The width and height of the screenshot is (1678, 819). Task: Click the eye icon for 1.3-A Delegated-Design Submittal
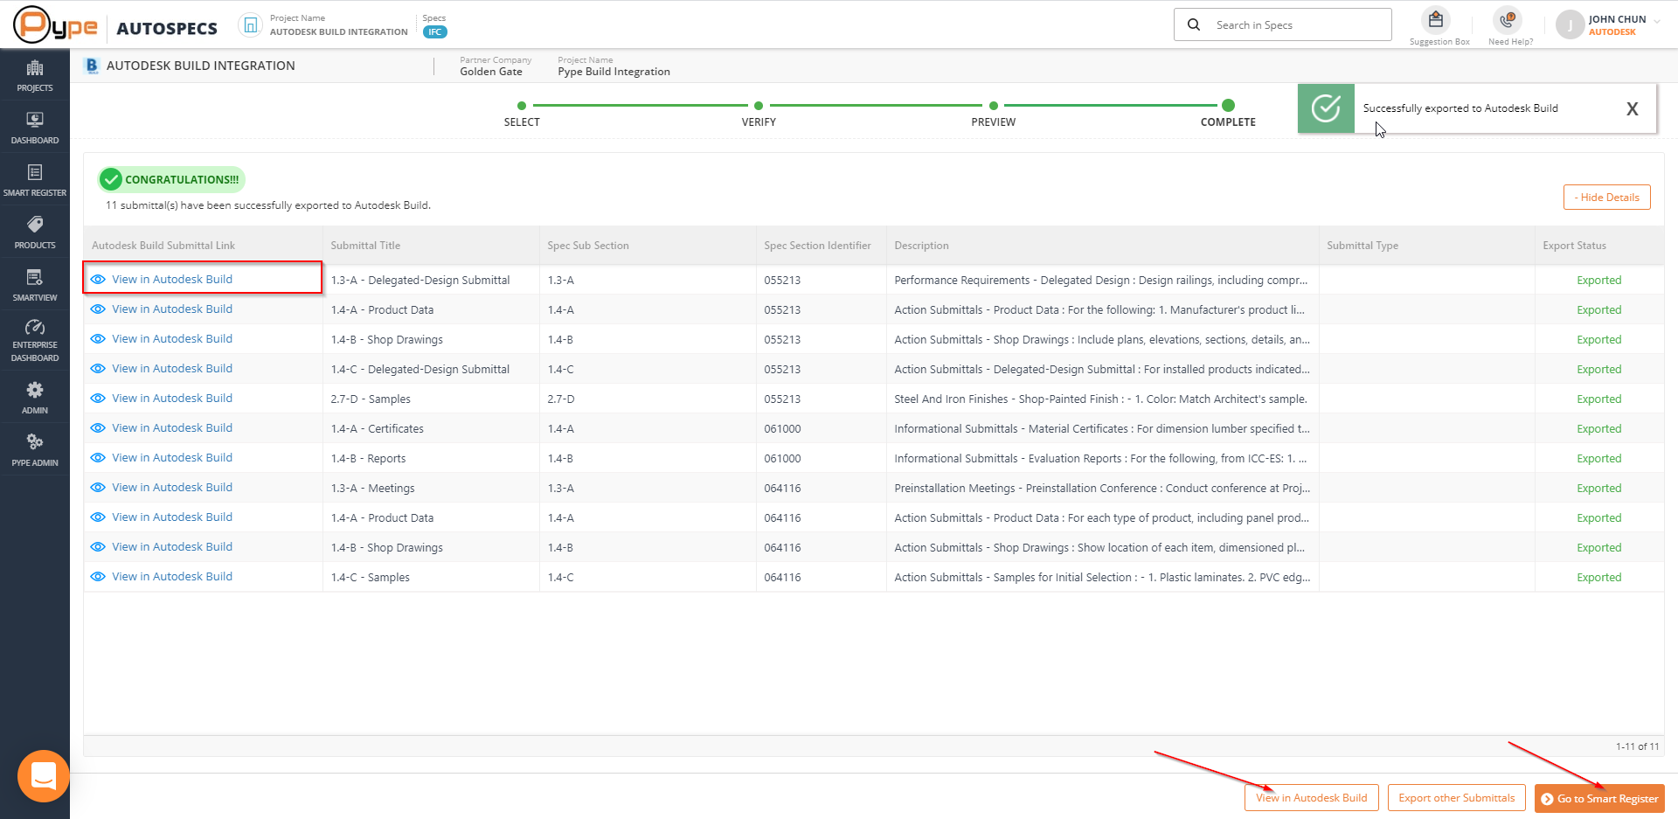[x=98, y=280]
